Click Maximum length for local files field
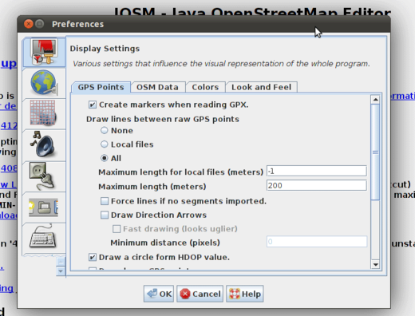The height and width of the screenshot is (316, 415). [x=317, y=171]
